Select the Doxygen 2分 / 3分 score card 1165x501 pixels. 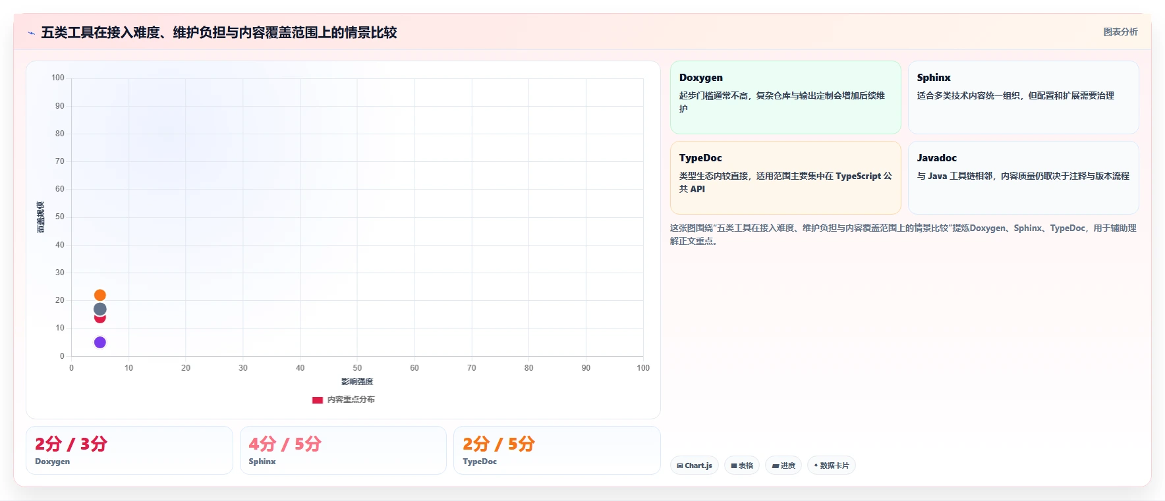[129, 450]
